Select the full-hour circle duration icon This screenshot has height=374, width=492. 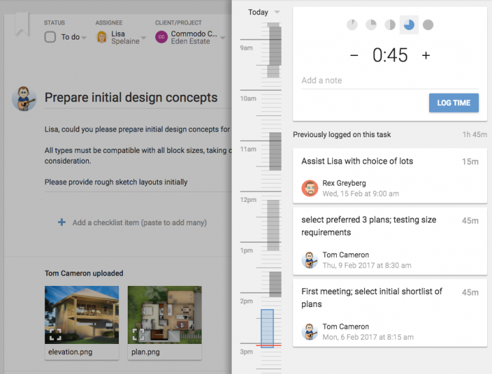(428, 25)
